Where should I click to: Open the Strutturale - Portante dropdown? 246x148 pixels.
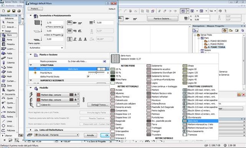pos(57,135)
